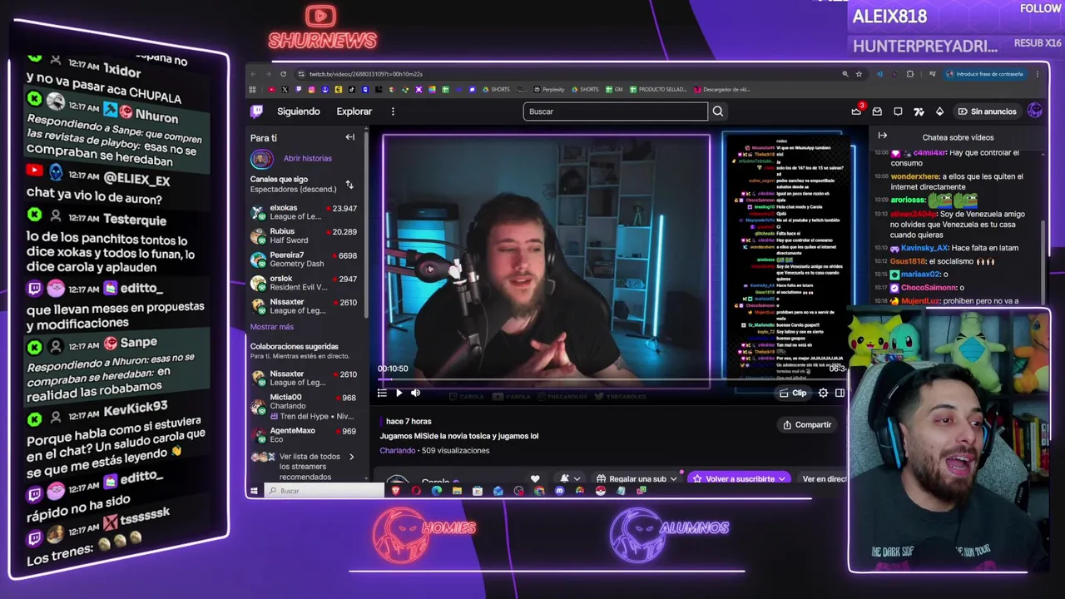Viewport: 1065px width, 599px height.
Task: Open the more options three-dot menu
Action: click(x=393, y=111)
